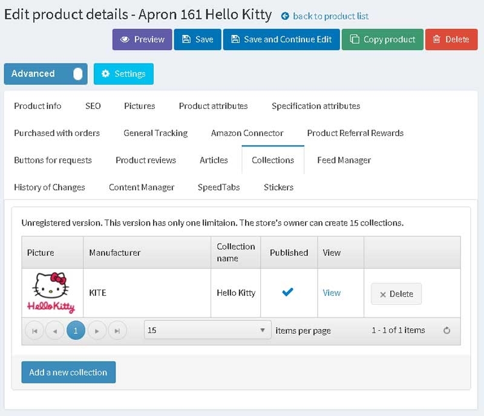484x416 pixels.
Task: Click the Hello Kitty logo thumbnail
Action: click(x=52, y=293)
